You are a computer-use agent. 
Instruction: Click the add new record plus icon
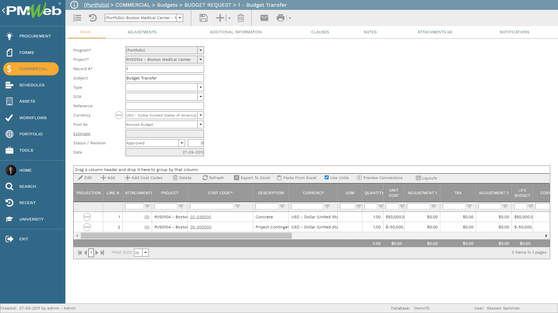click(220, 18)
